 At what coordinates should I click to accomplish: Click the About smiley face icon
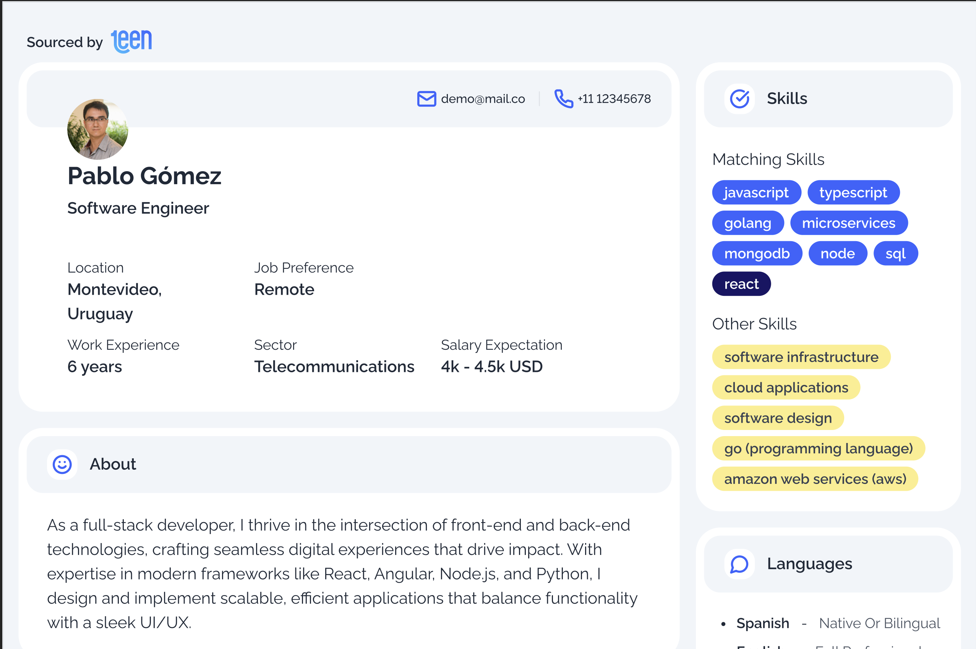point(62,464)
